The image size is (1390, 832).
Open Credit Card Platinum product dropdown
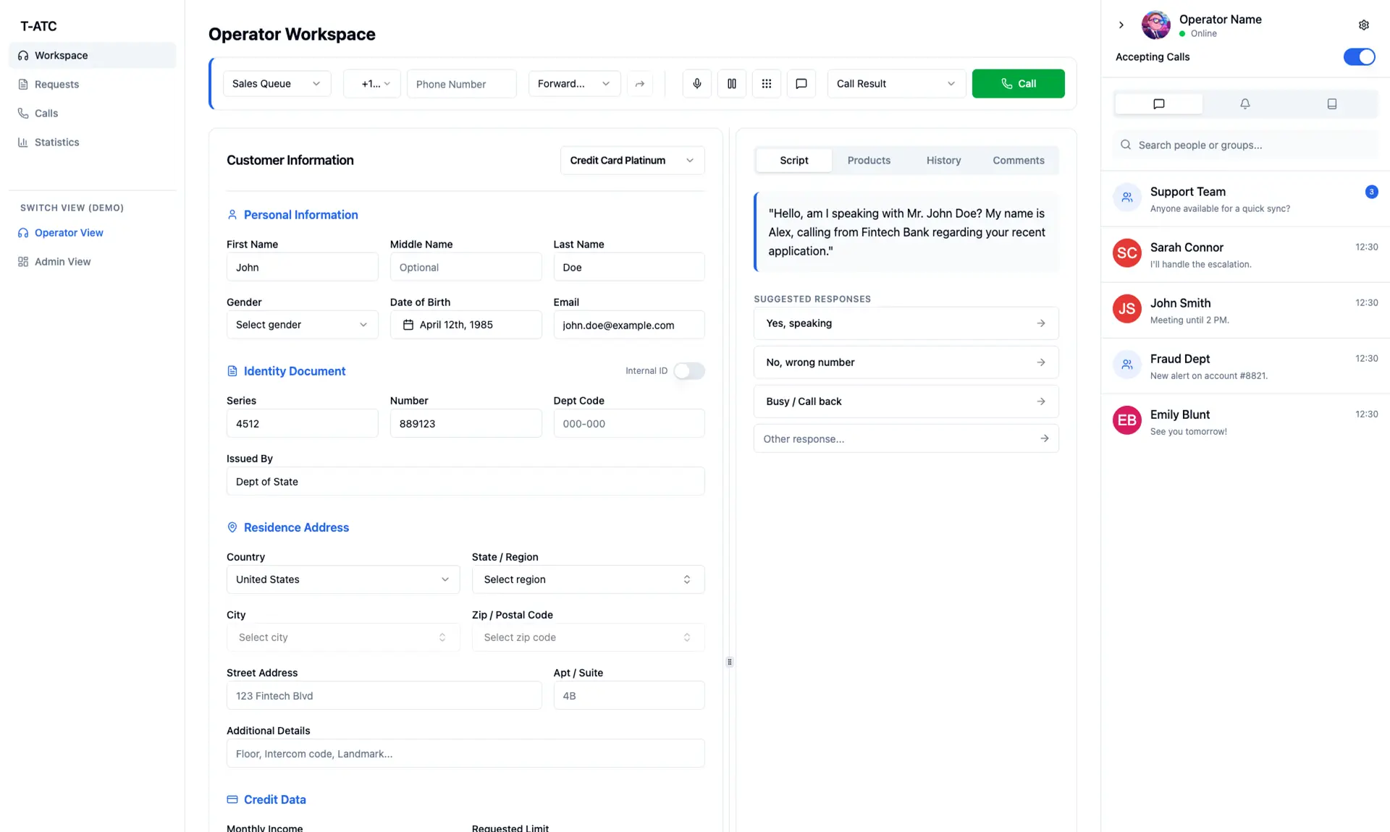631,161
